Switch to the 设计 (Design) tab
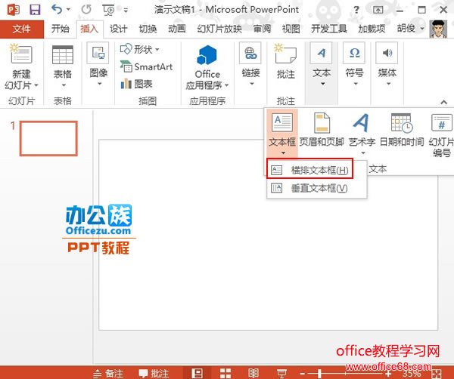 (x=118, y=29)
